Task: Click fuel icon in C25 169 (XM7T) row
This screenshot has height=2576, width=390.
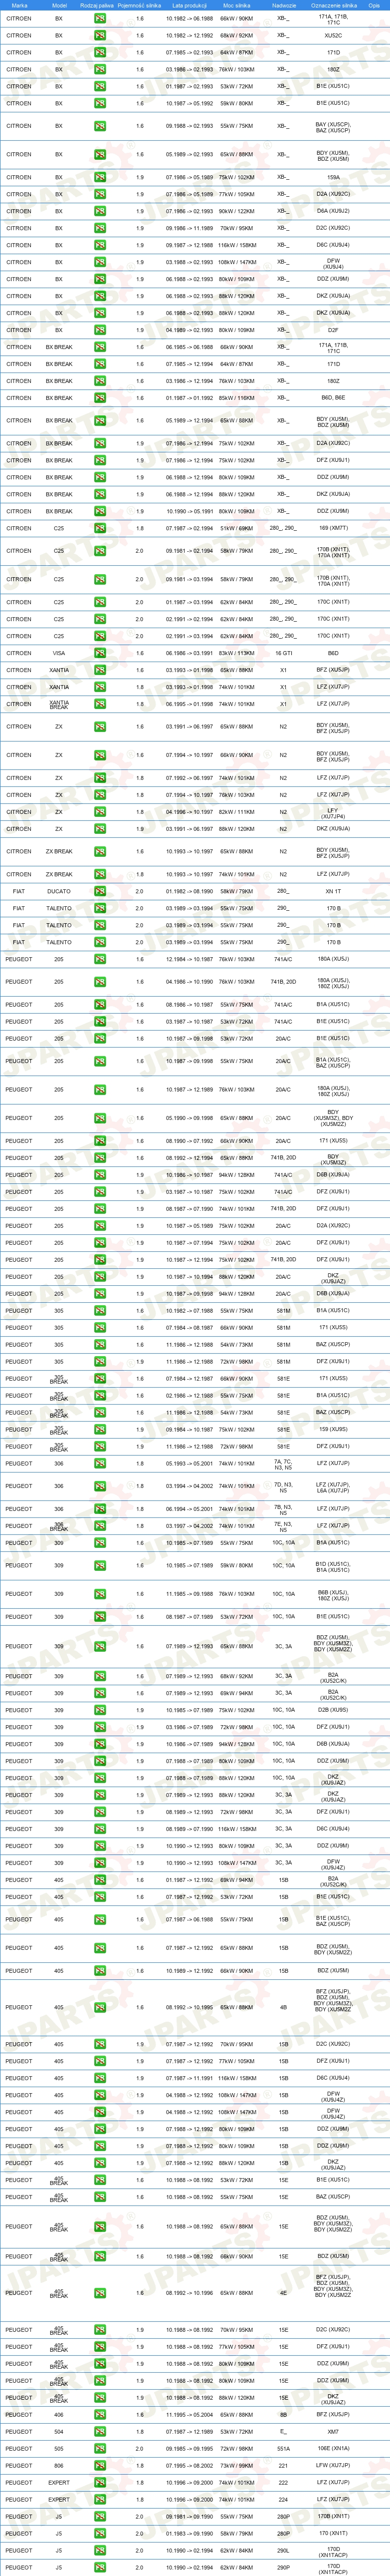Action: pos(100,528)
